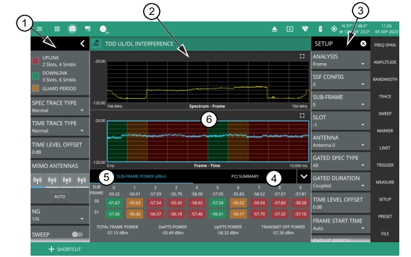The width and height of the screenshot is (411, 257).
Task: Open the MARKER menu
Action: pyautogui.click(x=384, y=131)
